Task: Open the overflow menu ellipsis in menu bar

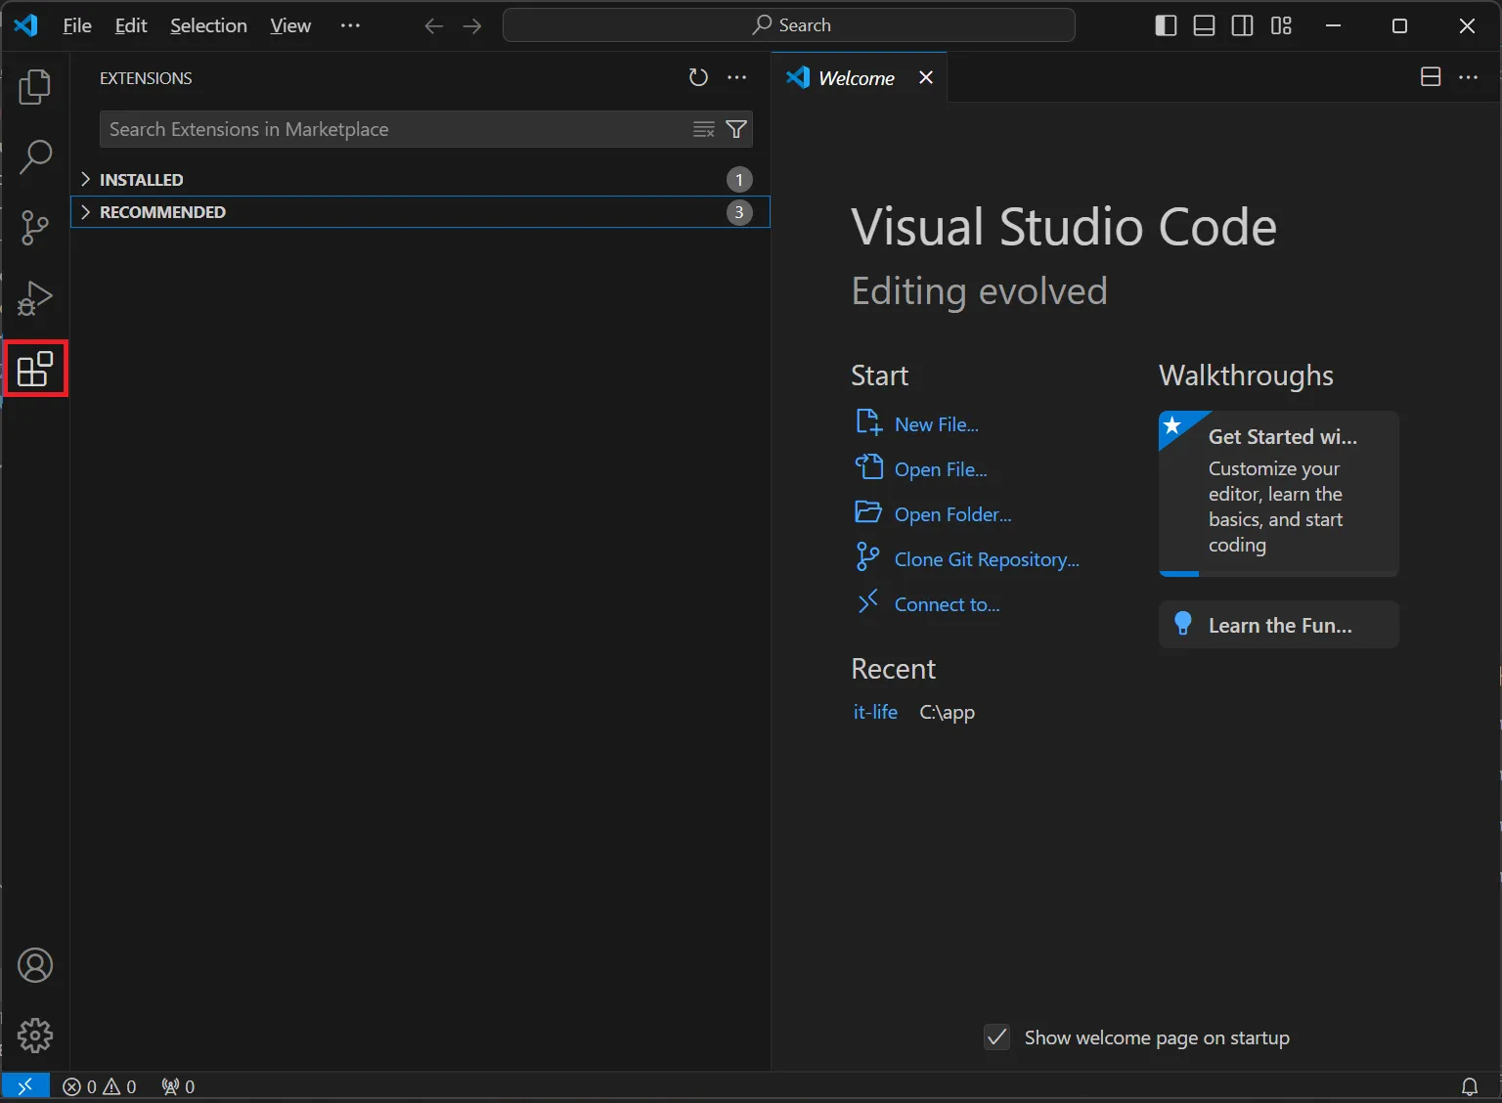Action: coord(350,25)
